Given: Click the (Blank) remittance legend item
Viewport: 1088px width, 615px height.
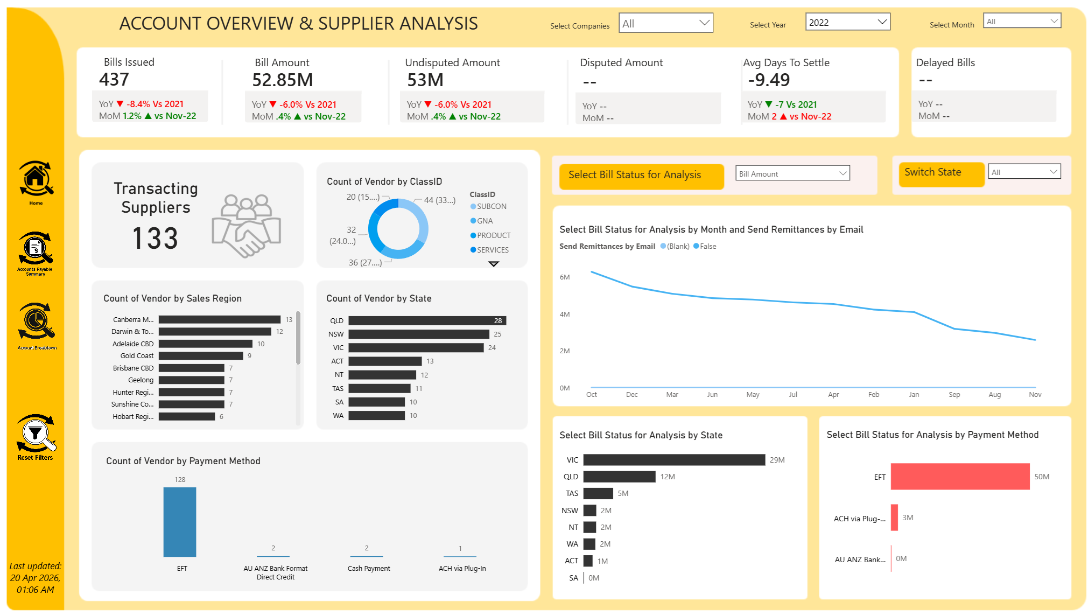Looking at the screenshot, I should coord(675,246).
